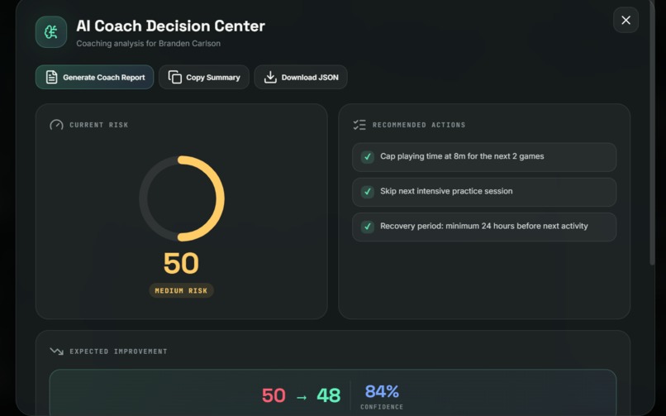Click the Expected Improvement trend-down icon
This screenshot has height=416, width=666.
pyautogui.click(x=56, y=351)
